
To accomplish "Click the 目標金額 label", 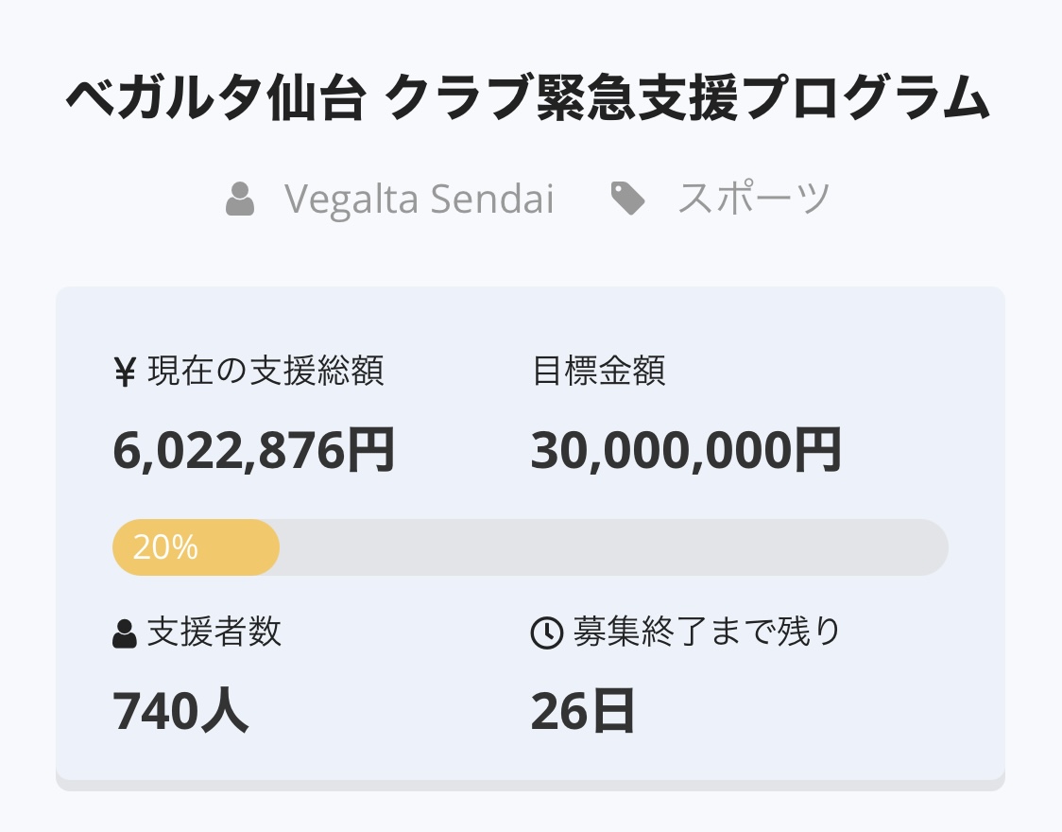I will pos(599,372).
